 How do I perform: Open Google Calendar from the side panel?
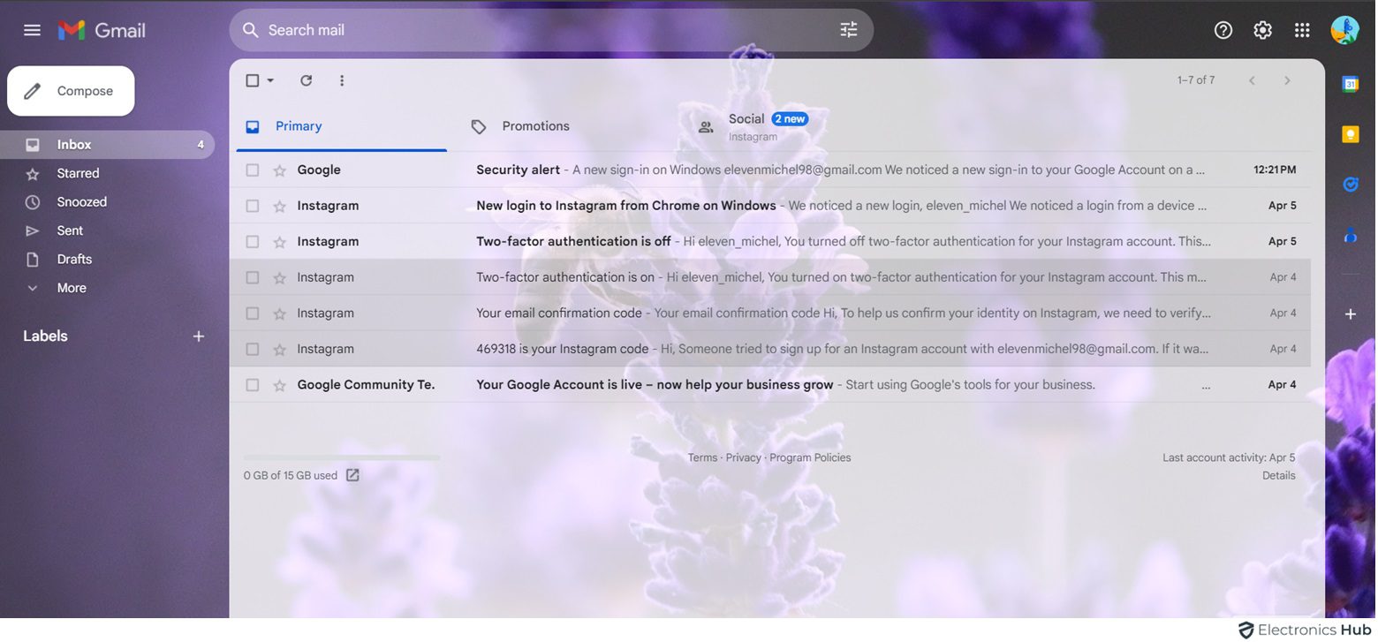point(1351,84)
